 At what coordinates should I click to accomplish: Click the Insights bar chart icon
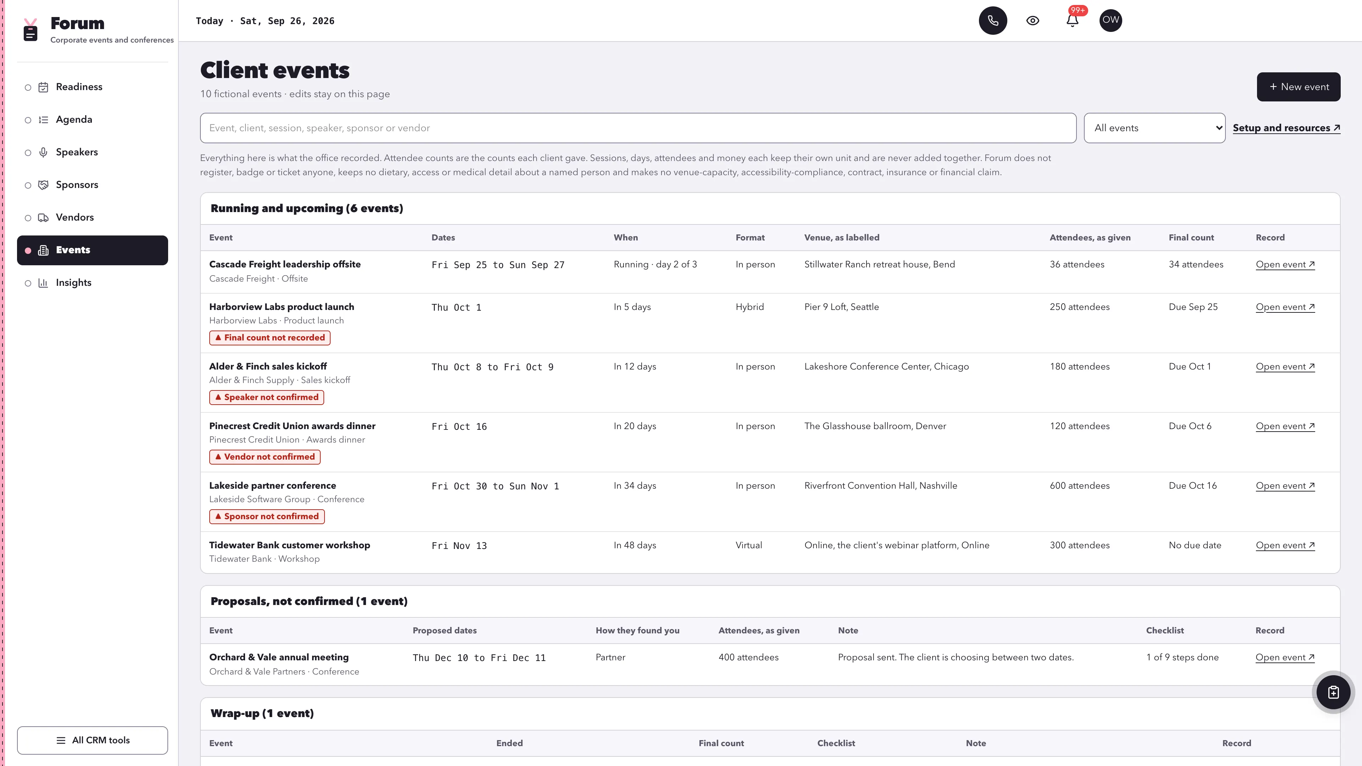click(x=43, y=283)
